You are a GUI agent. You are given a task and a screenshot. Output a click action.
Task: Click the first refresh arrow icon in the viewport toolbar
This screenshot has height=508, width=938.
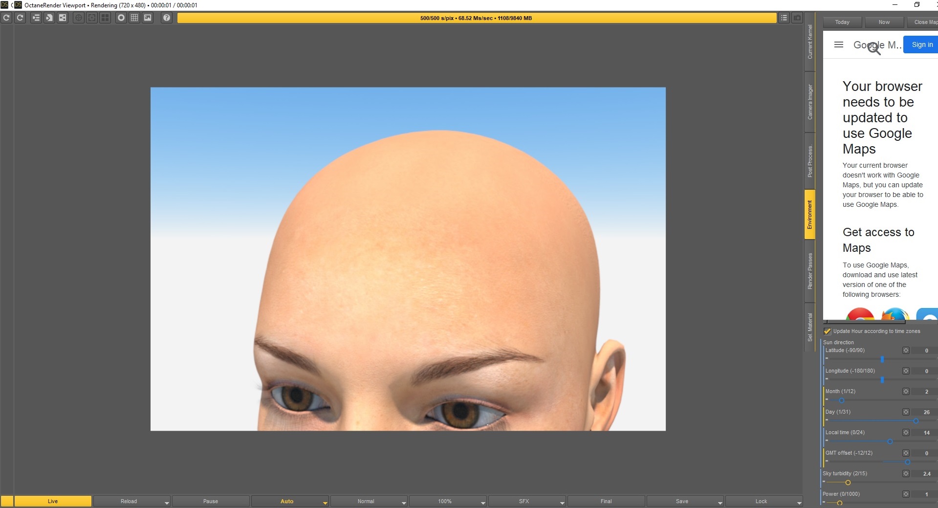pyautogui.click(x=6, y=18)
